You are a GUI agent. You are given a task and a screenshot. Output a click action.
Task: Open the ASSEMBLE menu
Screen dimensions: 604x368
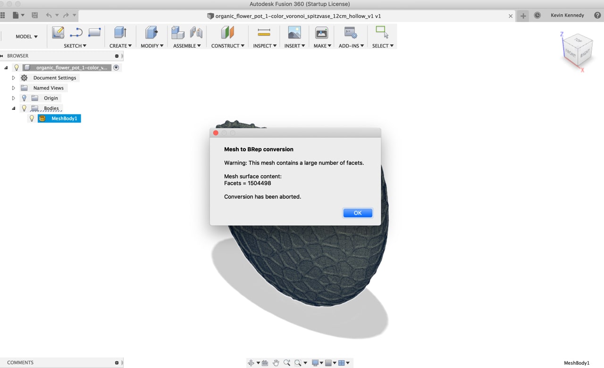click(187, 46)
